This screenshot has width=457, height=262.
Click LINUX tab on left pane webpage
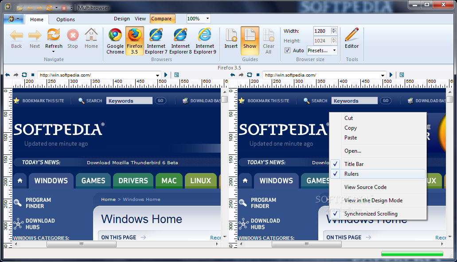[x=200, y=181]
